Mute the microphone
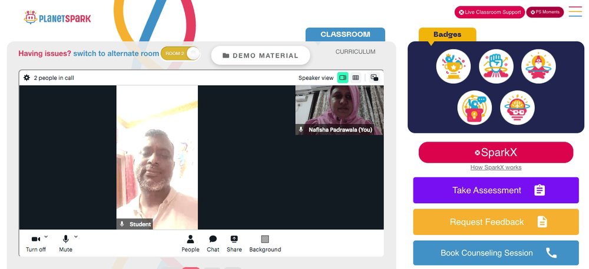Image resolution: width=589 pixels, height=269 pixels. (66, 243)
